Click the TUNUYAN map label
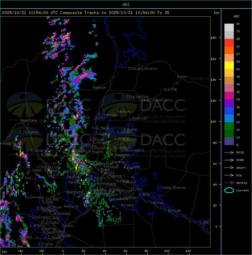 64,236
